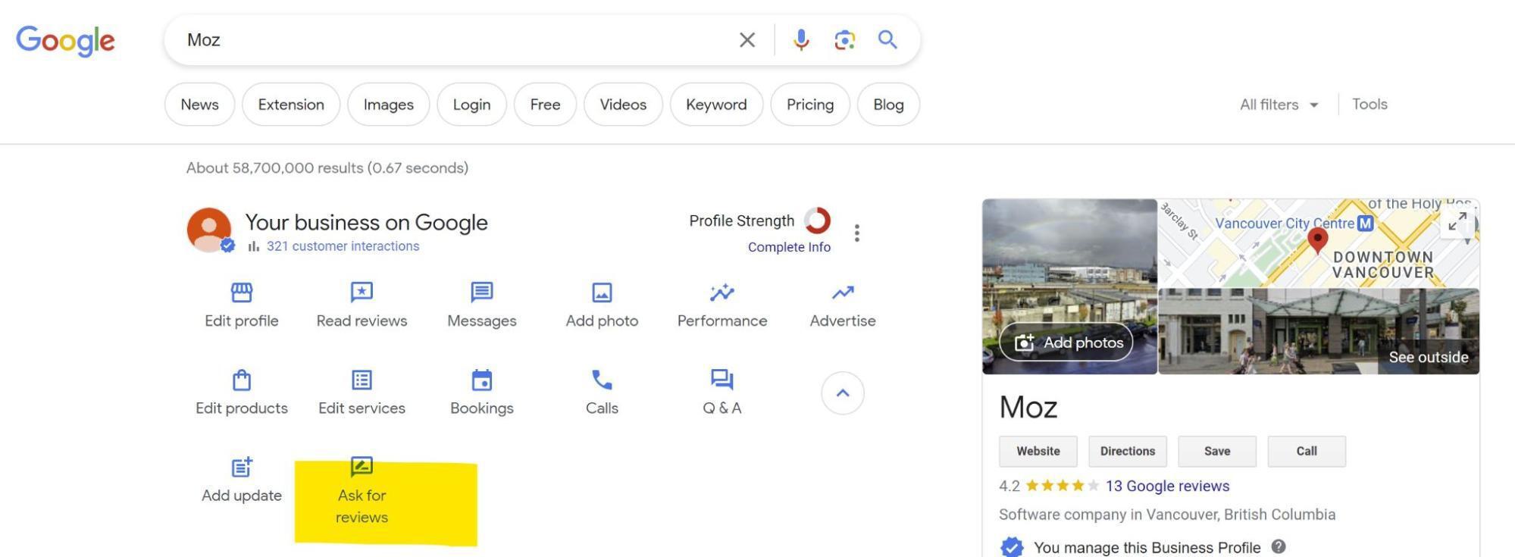Select the Ask for reviews option
1515x557 pixels.
coord(362,493)
